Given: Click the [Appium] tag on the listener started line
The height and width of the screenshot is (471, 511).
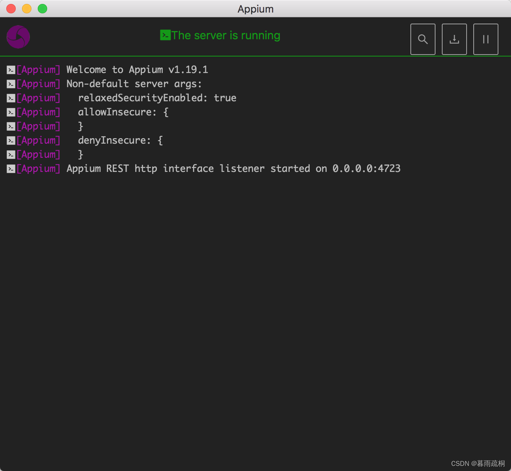Looking at the screenshot, I should click(x=39, y=169).
